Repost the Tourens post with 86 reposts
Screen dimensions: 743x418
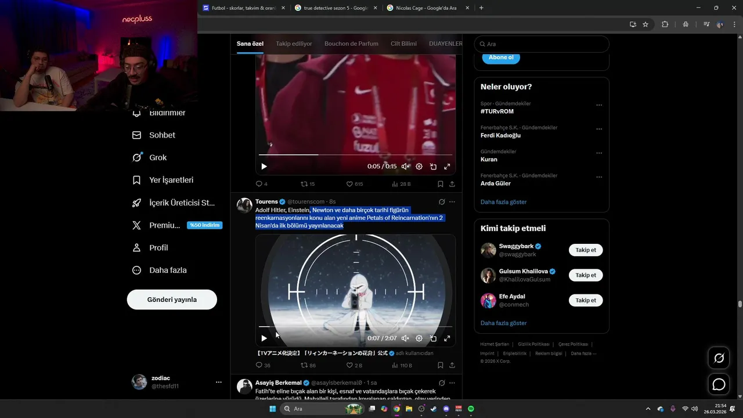coord(308,365)
